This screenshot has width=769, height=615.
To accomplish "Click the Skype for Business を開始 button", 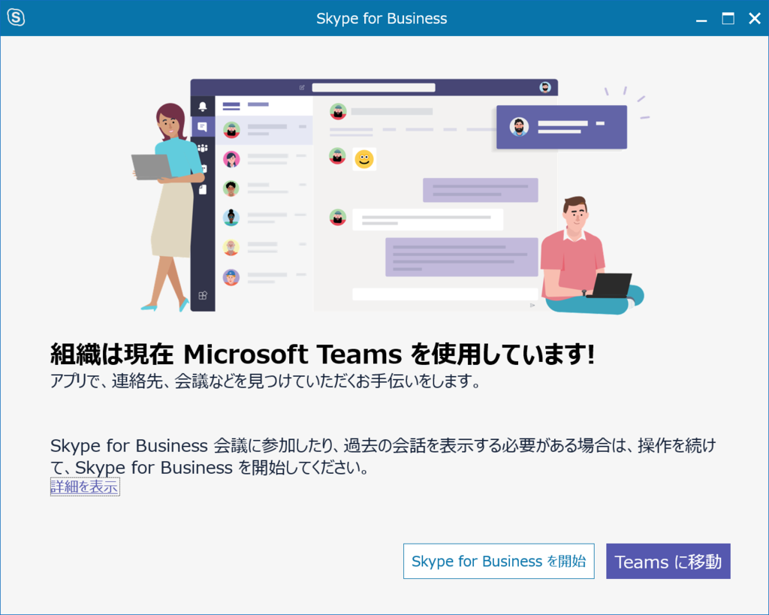I will coord(499,561).
